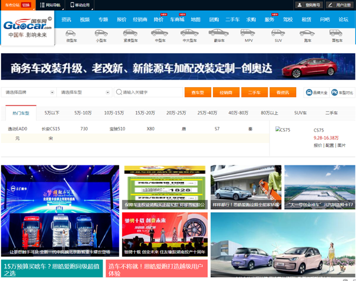
Task: Switch to the 热门车型 tab
Action: click(21, 113)
